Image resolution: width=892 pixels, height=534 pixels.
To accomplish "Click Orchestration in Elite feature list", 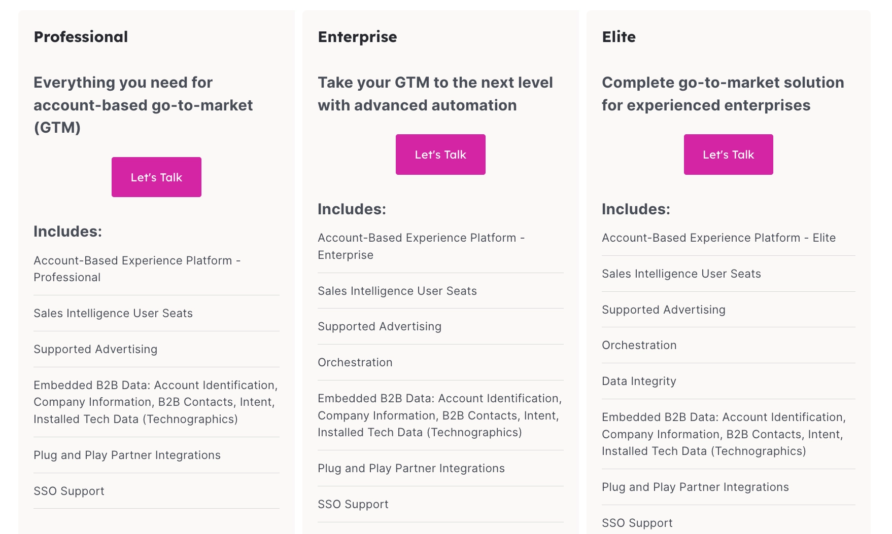I will (639, 345).
